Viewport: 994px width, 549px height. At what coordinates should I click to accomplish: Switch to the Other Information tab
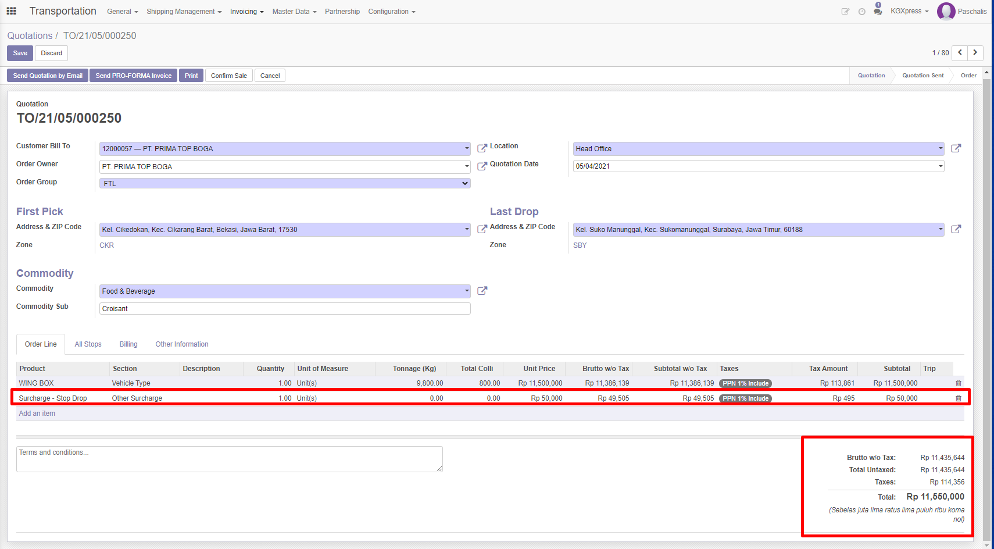182,344
